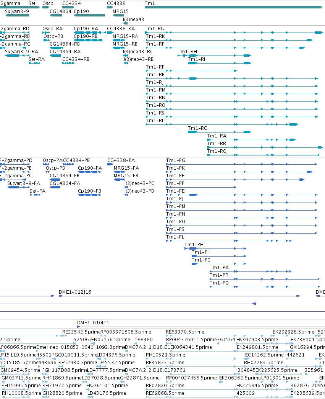Click EST label EK275846.5prime
Image resolution: width=325 pixels, height=399 pixels.
257,385
